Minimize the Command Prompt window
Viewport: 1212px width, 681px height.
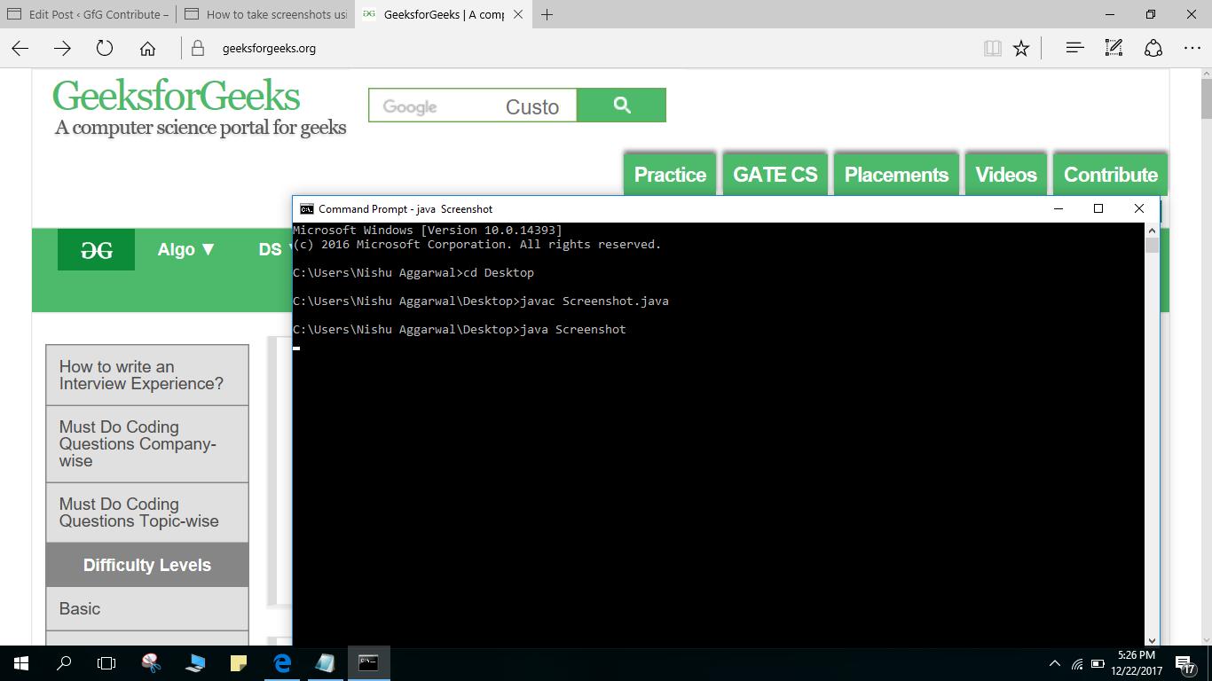tap(1058, 208)
